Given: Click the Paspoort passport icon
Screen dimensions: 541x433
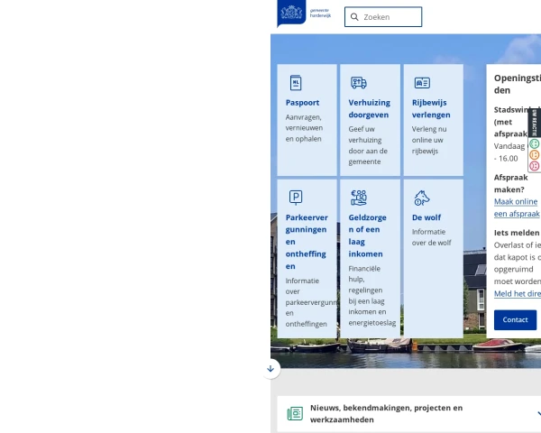Looking at the screenshot, I should coord(296,83).
